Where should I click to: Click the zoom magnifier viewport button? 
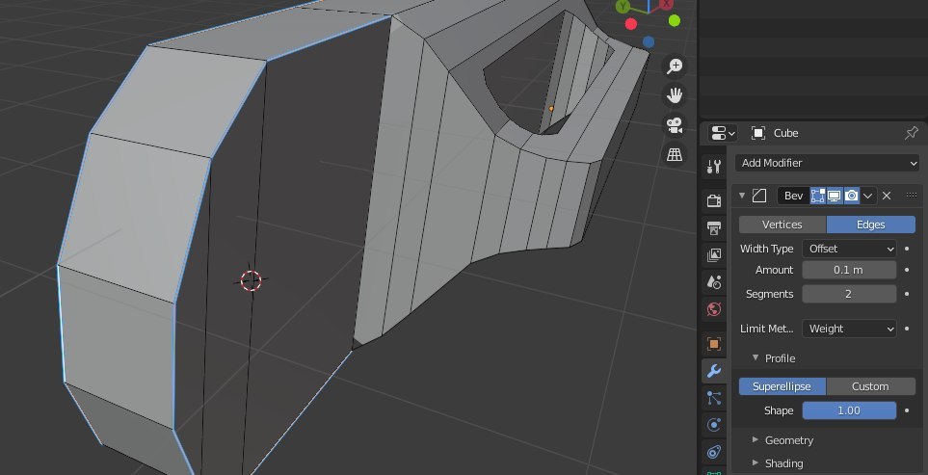click(675, 66)
